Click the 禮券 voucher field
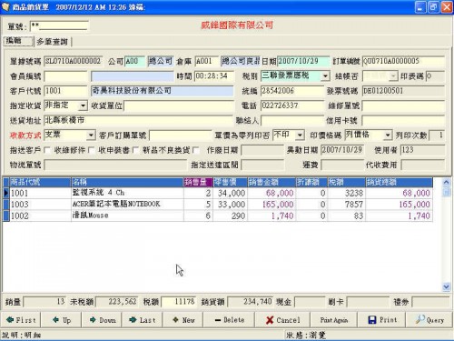The height and width of the screenshot is (341, 454). [x=430, y=302]
